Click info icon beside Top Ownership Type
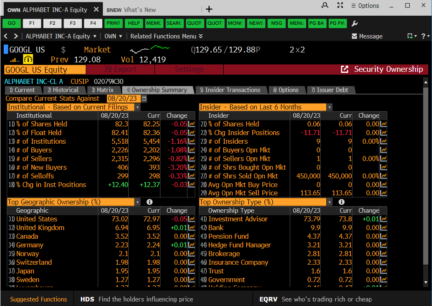The image size is (432, 306). [341, 202]
